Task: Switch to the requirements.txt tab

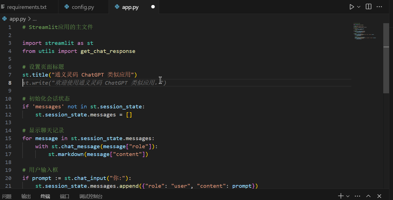Action: tap(27, 7)
